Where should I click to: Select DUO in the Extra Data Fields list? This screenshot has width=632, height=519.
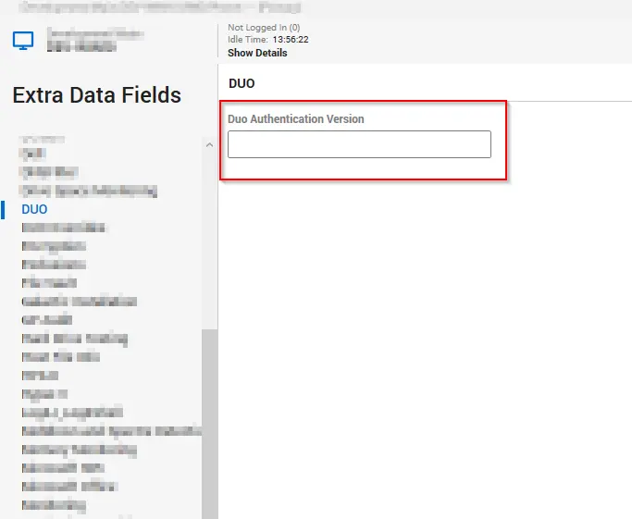click(x=34, y=209)
